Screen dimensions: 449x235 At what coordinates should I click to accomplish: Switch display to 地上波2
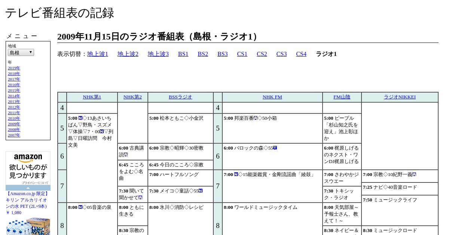pyautogui.click(x=128, y=54)
